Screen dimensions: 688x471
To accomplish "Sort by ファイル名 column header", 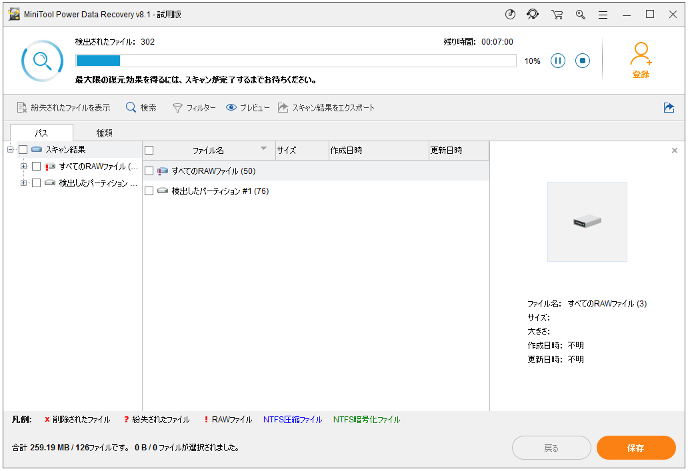I will point(209,151).
